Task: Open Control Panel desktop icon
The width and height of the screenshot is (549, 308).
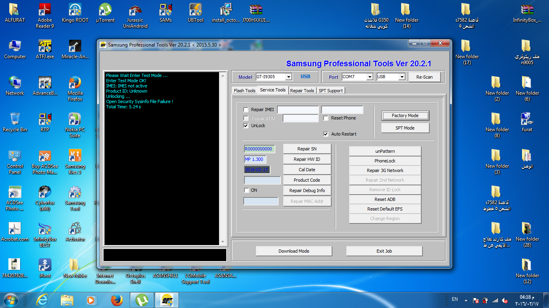Action: click(15, 161)
